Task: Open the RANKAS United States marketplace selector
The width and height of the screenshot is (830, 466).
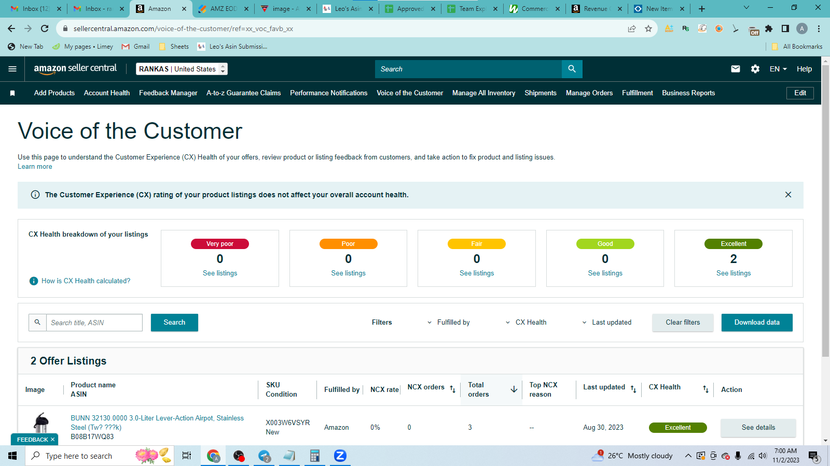Action: click(x=182, y=69)
